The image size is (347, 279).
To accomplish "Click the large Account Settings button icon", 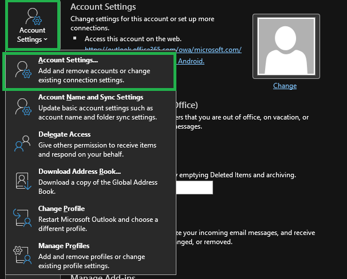I will tap(34, 16).
